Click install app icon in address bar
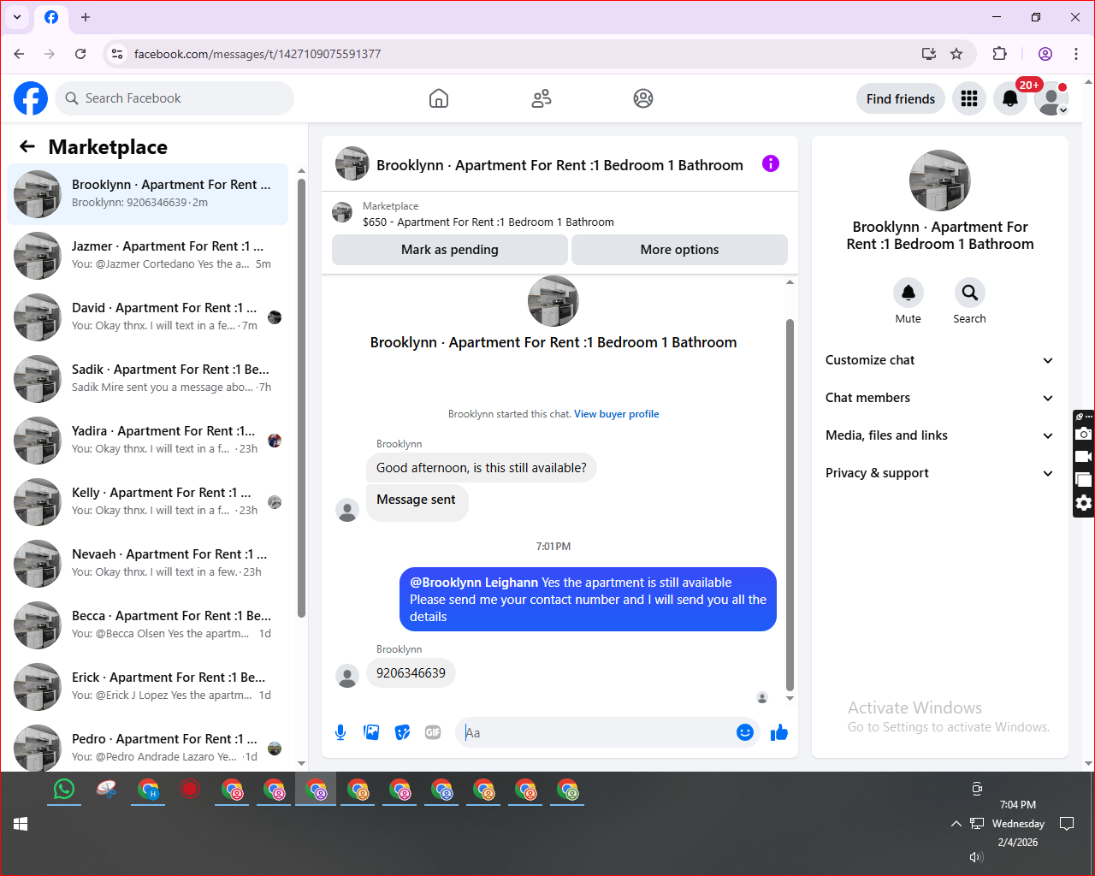The width and height of the screenshot is (1095, 876). click(x=929, y=54)
